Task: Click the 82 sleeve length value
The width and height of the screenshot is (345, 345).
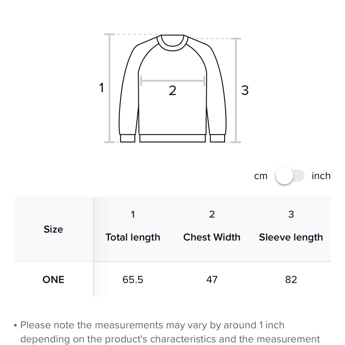Action: coord(291,279)
